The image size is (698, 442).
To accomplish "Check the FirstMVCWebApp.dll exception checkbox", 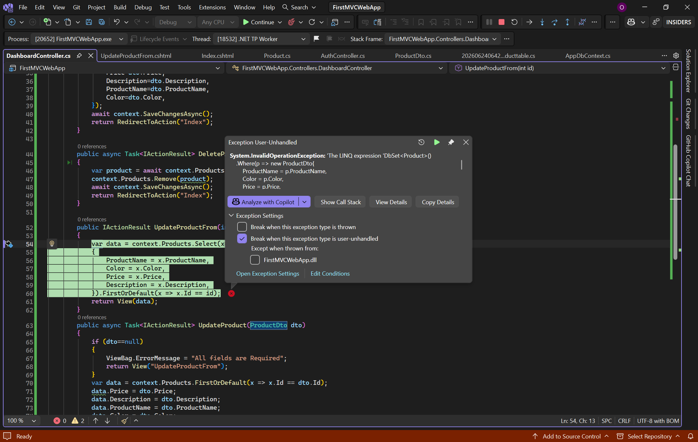I will click(x=255, y=260).
